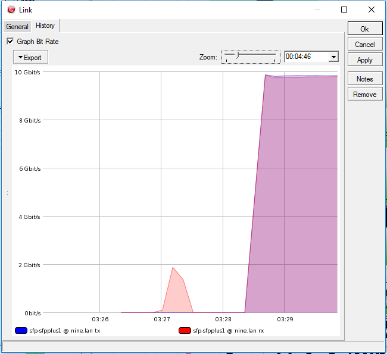Click the 03:27 time axis label
The width and height of the screenshot is (387, 354).
point(162,319)
